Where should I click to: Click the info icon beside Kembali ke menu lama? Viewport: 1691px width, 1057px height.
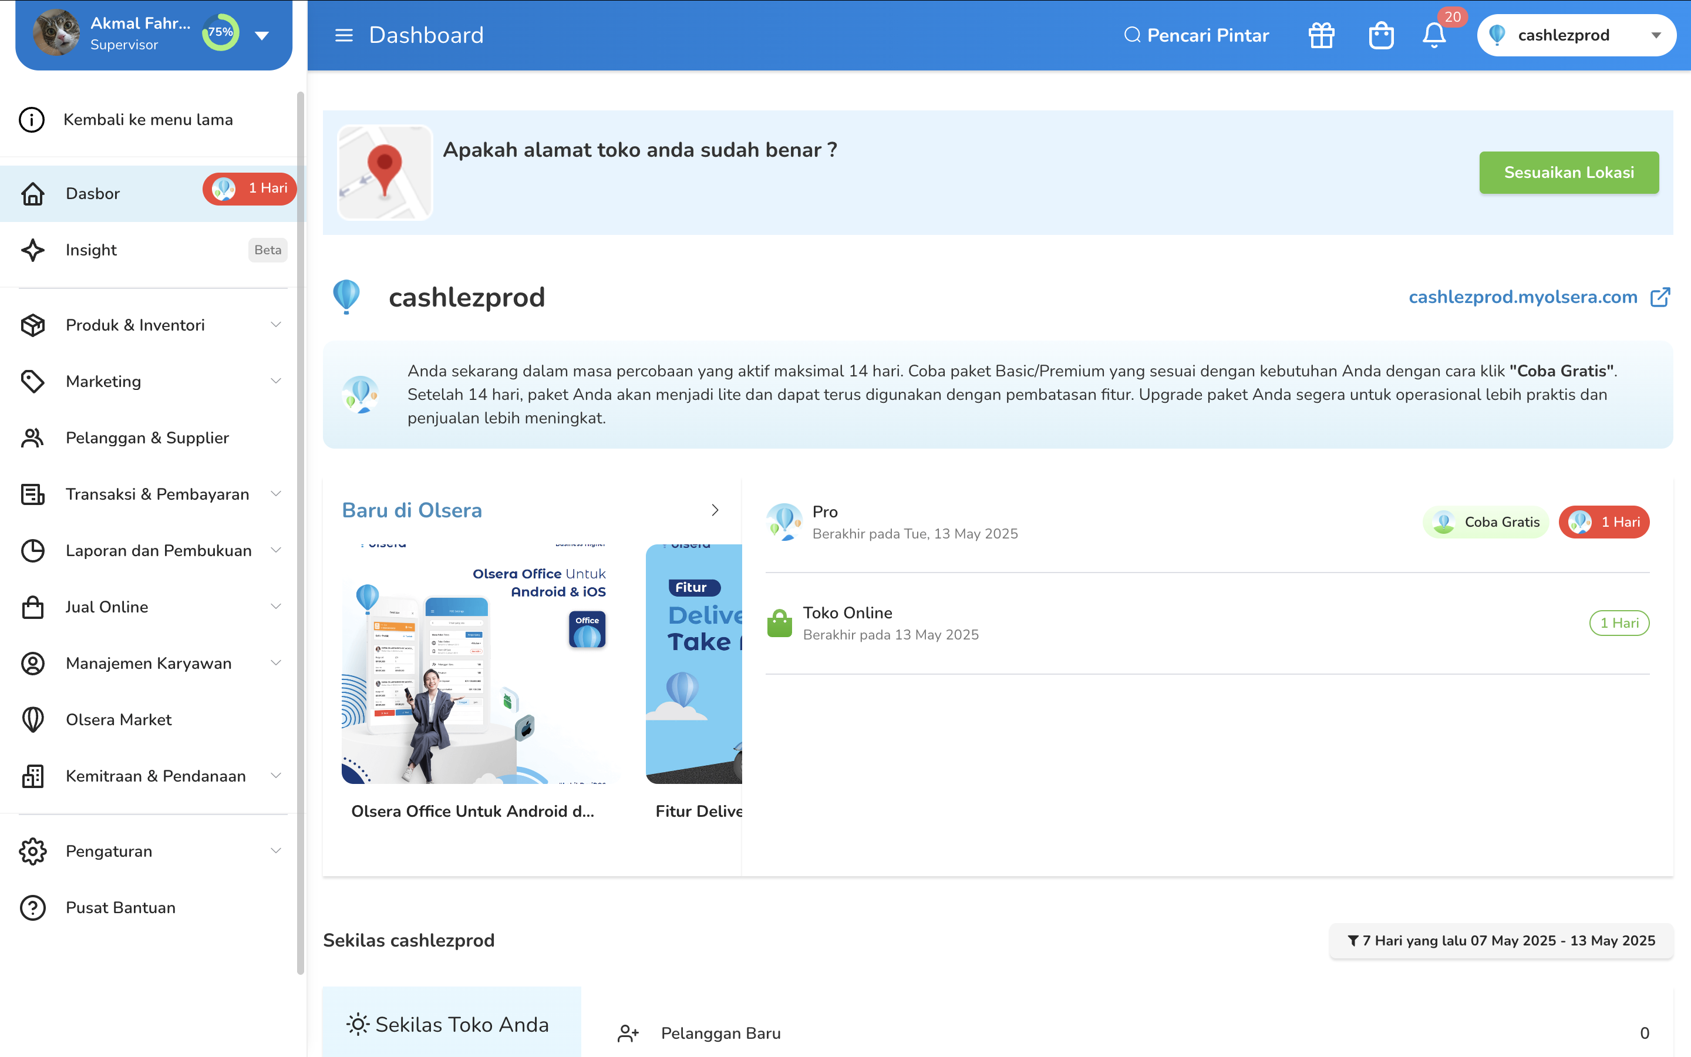pyautogui.click(x=32, y=120)
